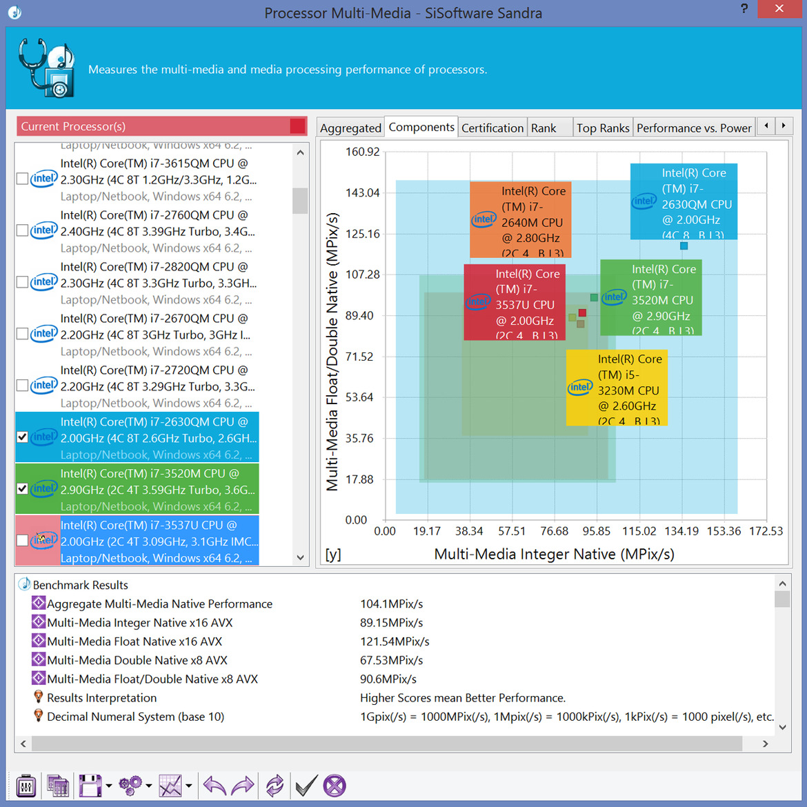
Task: Click the results pane scroll-left arrow
Action: 23,744
